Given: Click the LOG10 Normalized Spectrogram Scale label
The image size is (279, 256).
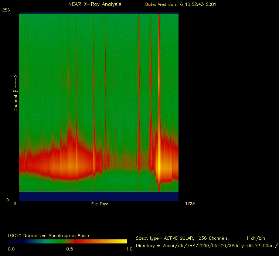Looking at the screenshot, I should coord(48,235).
